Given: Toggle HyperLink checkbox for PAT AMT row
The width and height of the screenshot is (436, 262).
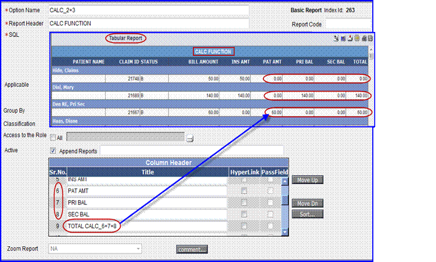Looking at the screenshot, I should coord(244,191).
